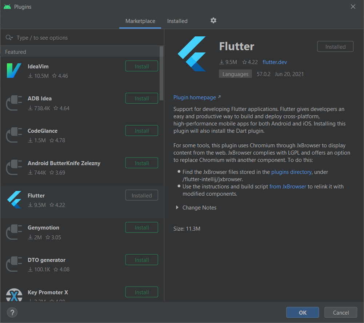The width and height of the screenshot is (364, 323).
Task: Click the external link arrow after Plugin homepage
Action: (x=219, y=97)
